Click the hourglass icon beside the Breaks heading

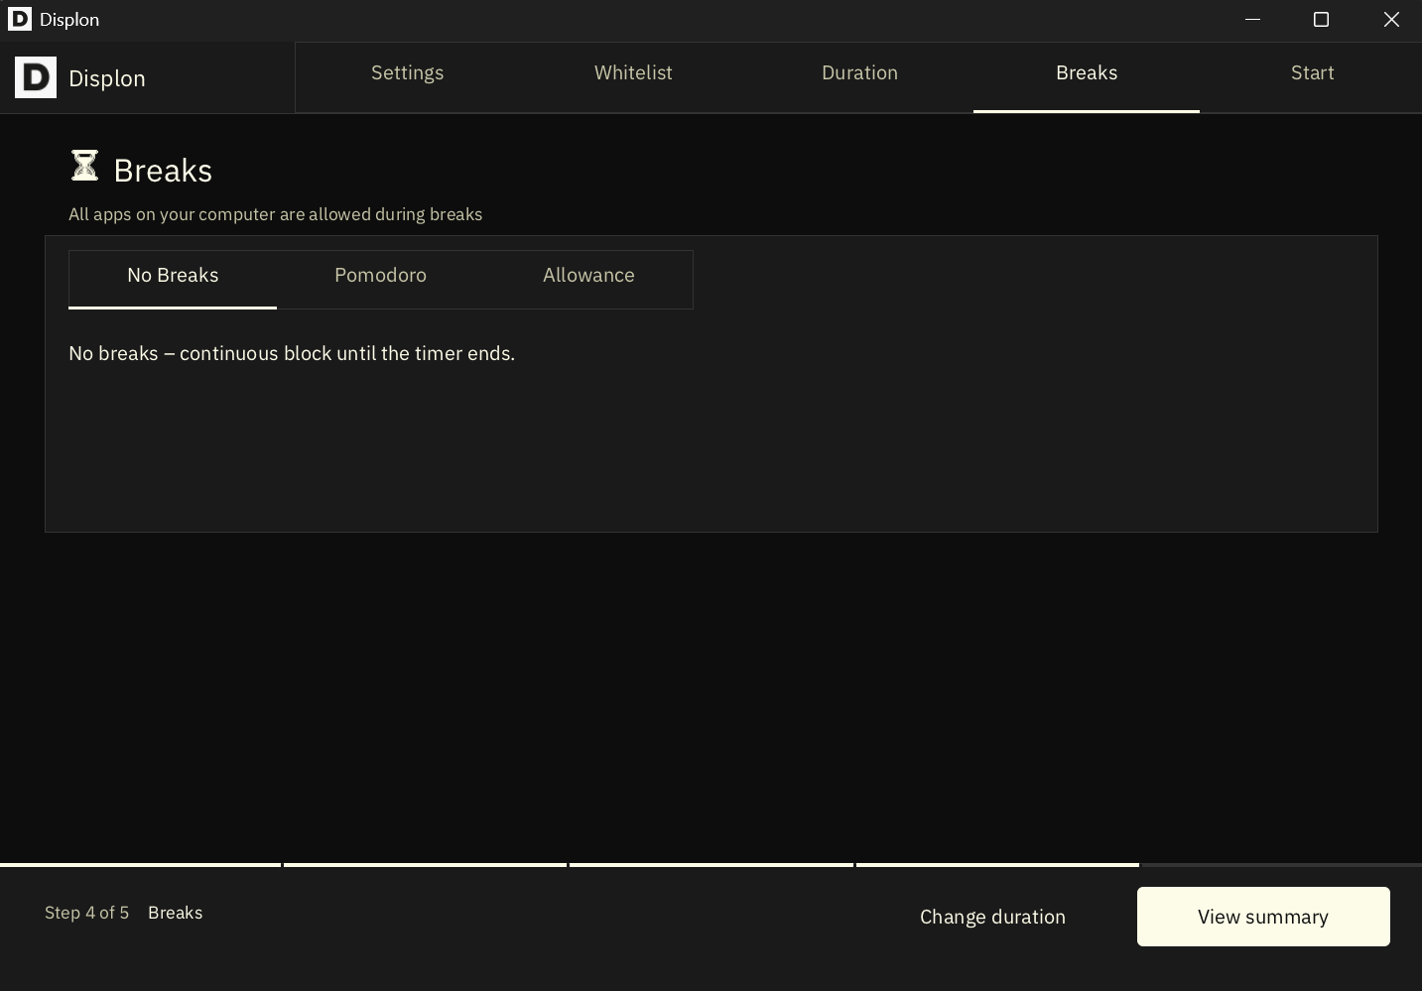point(84,166)
